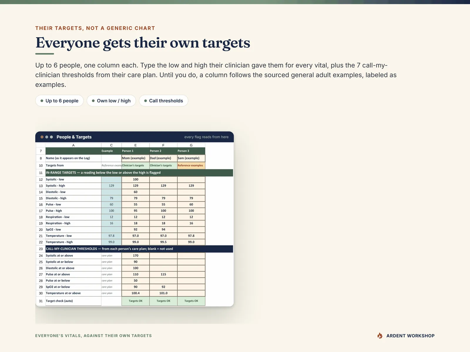The width and height of the screenshot is (470, 352).
Task: Click the "Temperature - high" row label
Action: coord(59,242)
